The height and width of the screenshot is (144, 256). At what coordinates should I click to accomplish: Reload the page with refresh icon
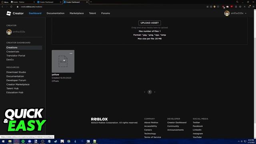(x=11, y=7)
